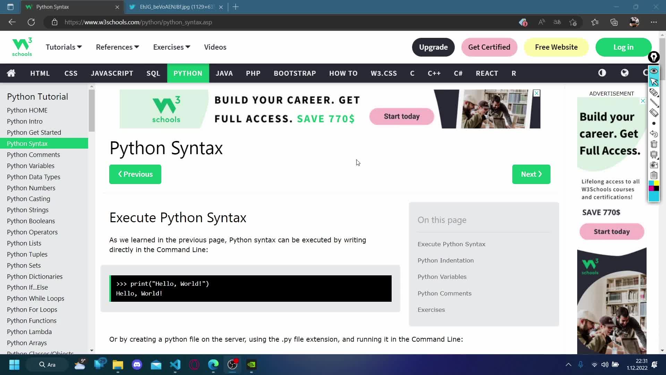This screenshot has width=666, height=375.
Task: Select the JAVASCRIPT navbar tab
Action: pyautogui.click(x=112, y=73)
